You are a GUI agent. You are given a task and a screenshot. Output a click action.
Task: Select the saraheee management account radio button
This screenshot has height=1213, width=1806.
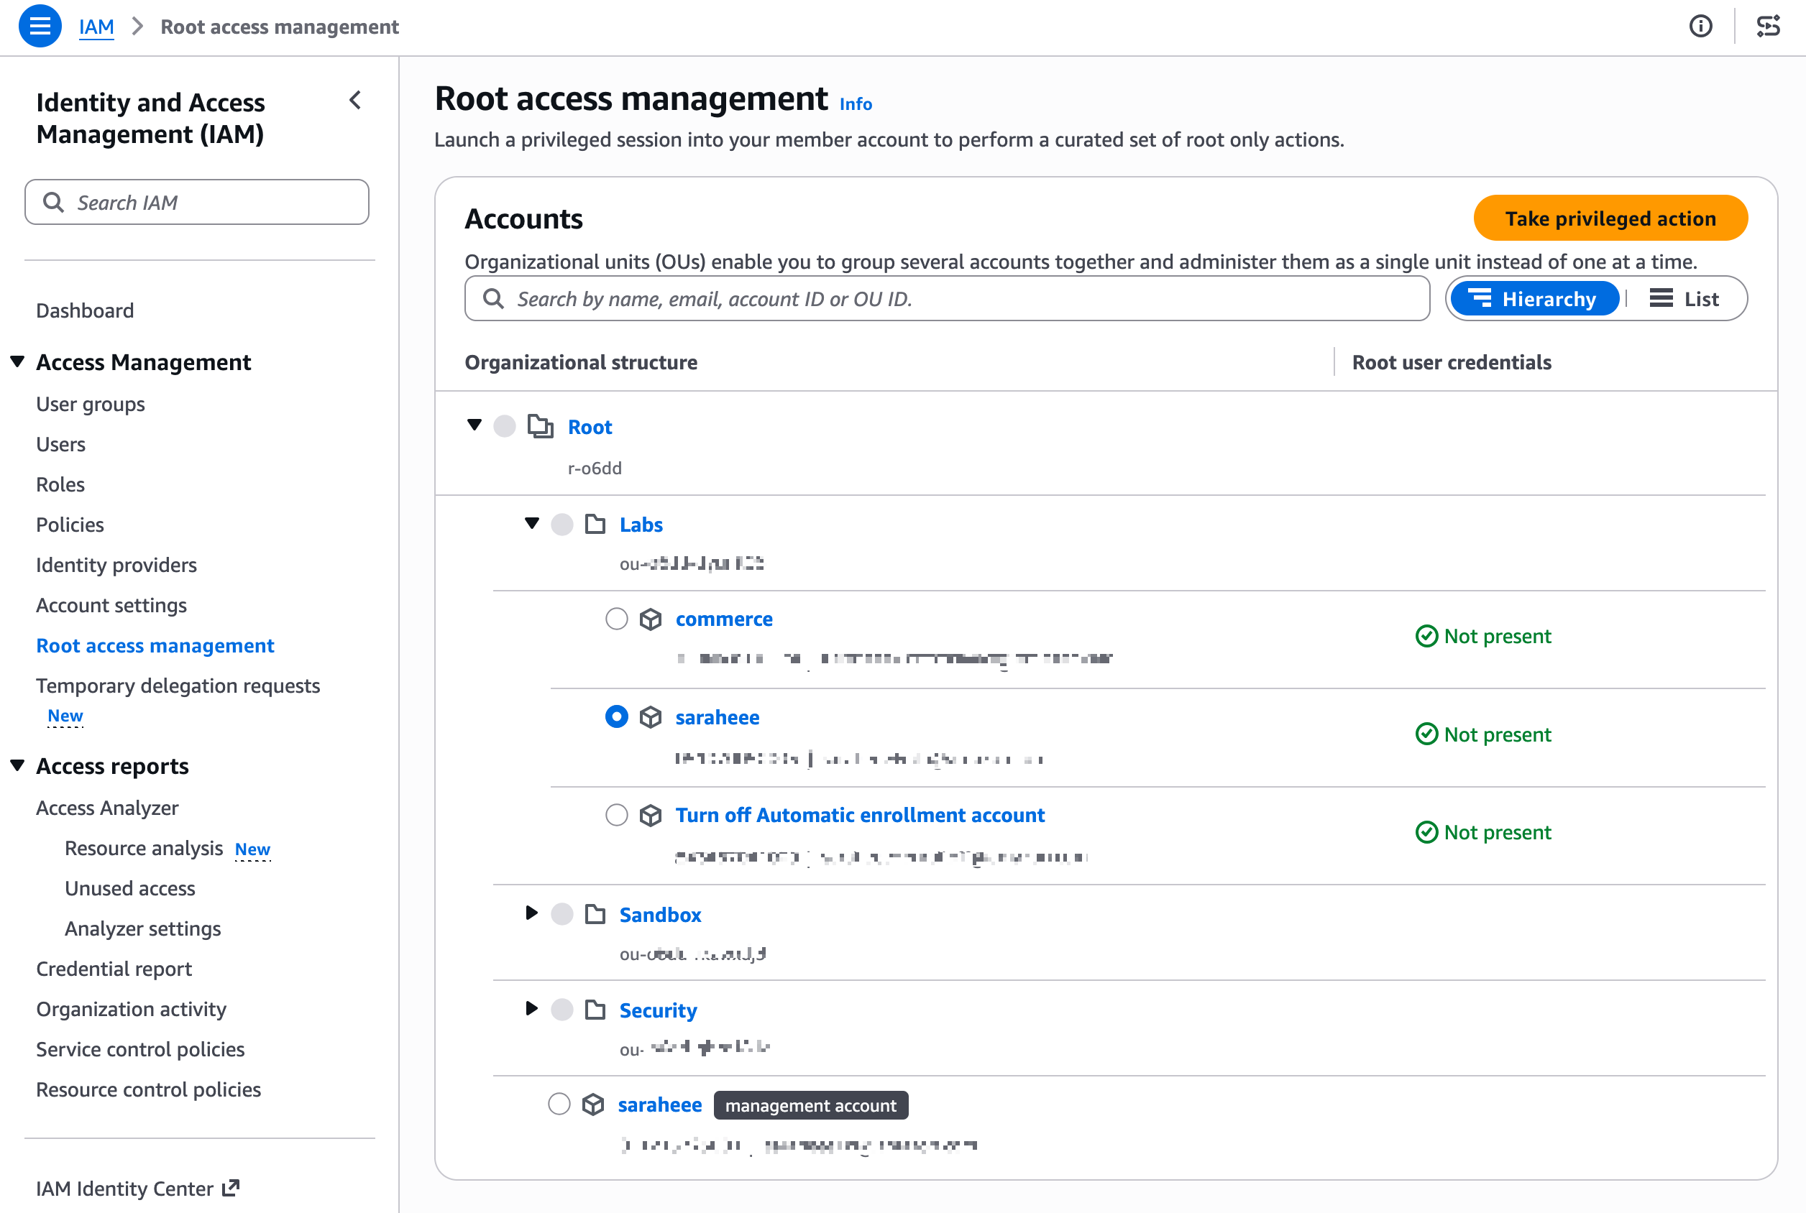click(559, 1104)
